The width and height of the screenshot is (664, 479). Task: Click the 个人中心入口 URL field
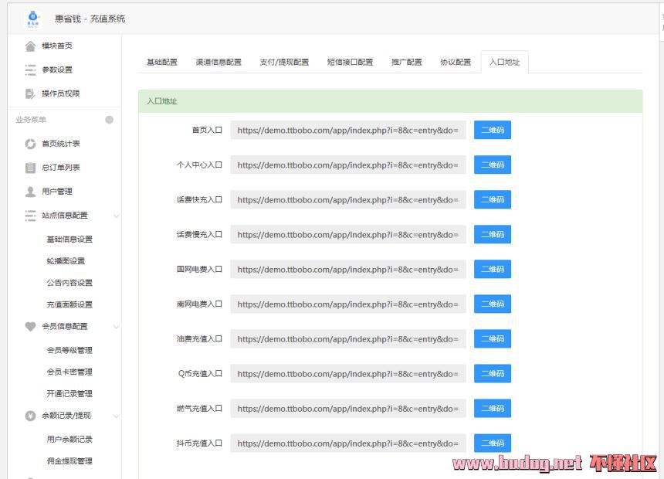point(347,165)
